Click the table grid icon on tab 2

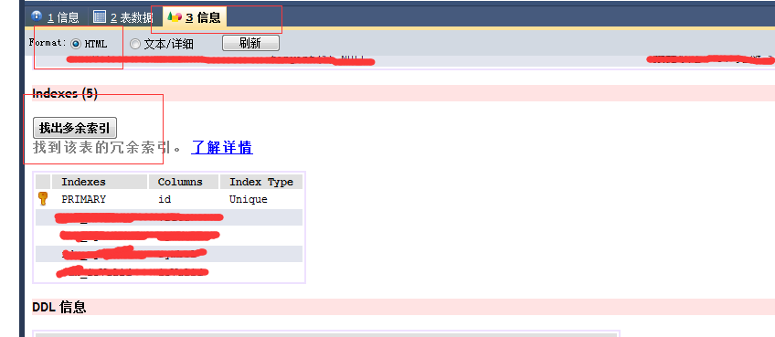coord(100,16)
